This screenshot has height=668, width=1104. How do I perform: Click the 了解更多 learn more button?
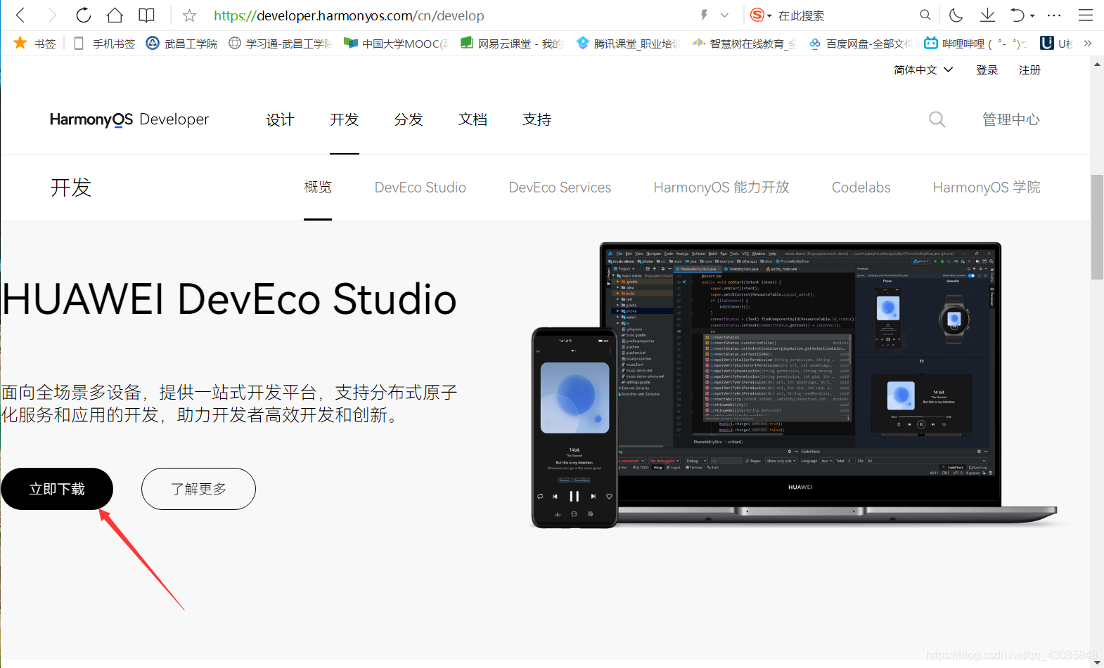click(x=198, y=489)
